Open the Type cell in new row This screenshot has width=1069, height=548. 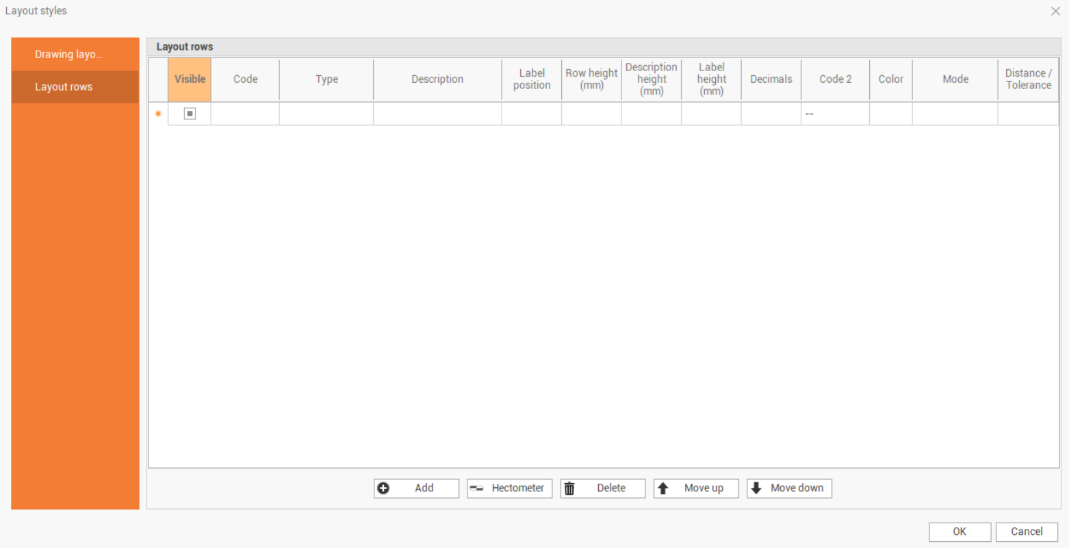(326, 114)
